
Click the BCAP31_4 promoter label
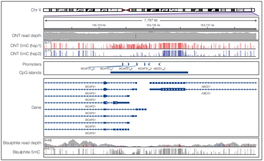126,68
